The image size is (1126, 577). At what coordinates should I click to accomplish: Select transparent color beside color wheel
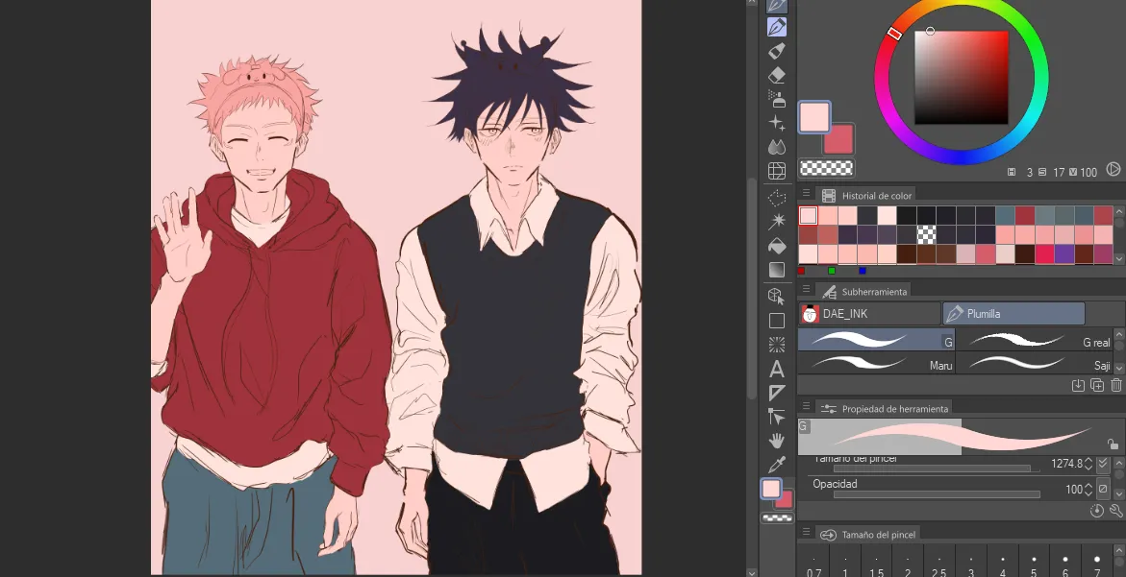[827, 168]
